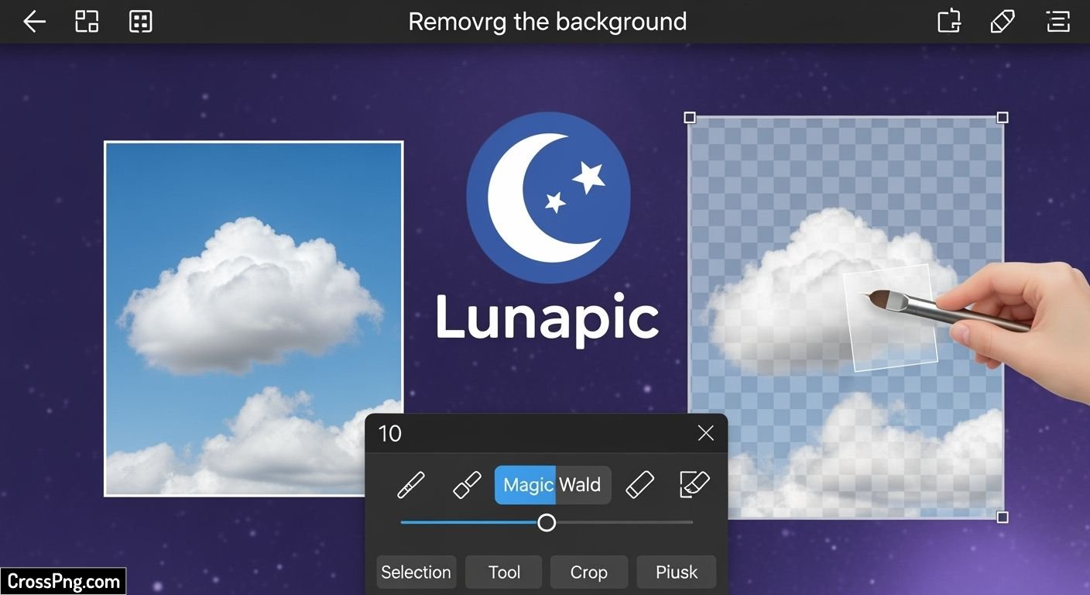Open the Crop tab

coord(589,572)
